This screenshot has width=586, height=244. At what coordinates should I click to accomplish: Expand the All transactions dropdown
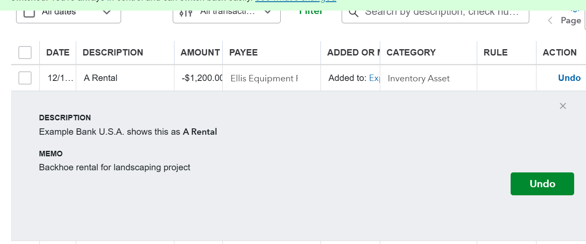[x=268, y=12]
